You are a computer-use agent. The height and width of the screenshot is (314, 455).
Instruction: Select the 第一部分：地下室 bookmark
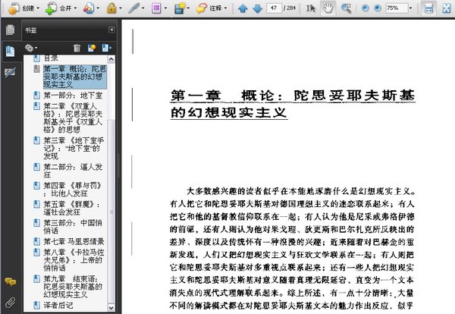[x=73, y=96]
